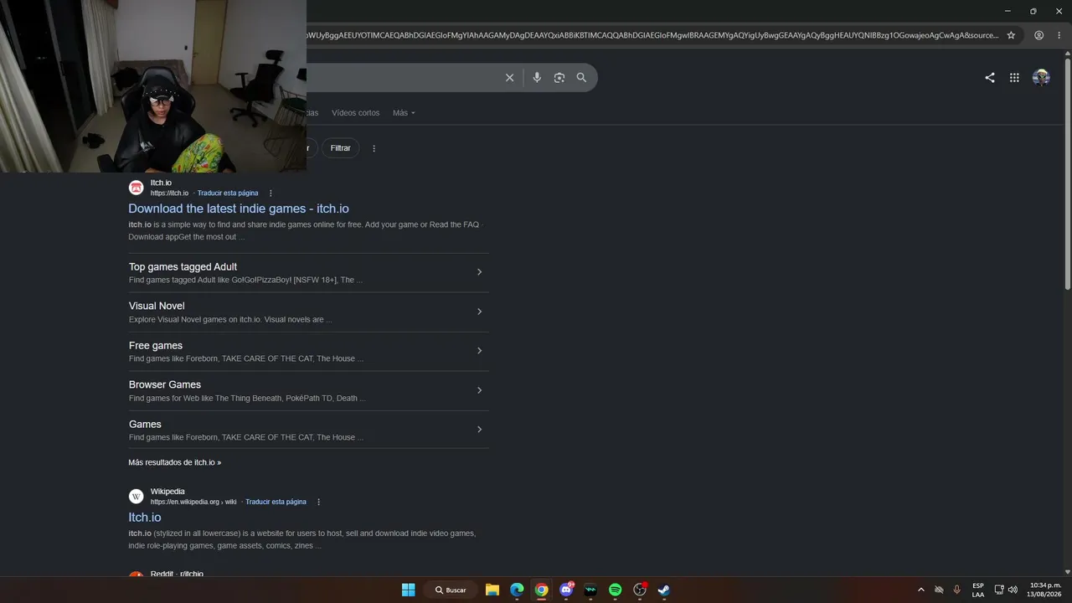Viewport: 1072px width, 603px height.
Task: Open the Visual Novel sitelink chevron
Action: click(479, 312)
